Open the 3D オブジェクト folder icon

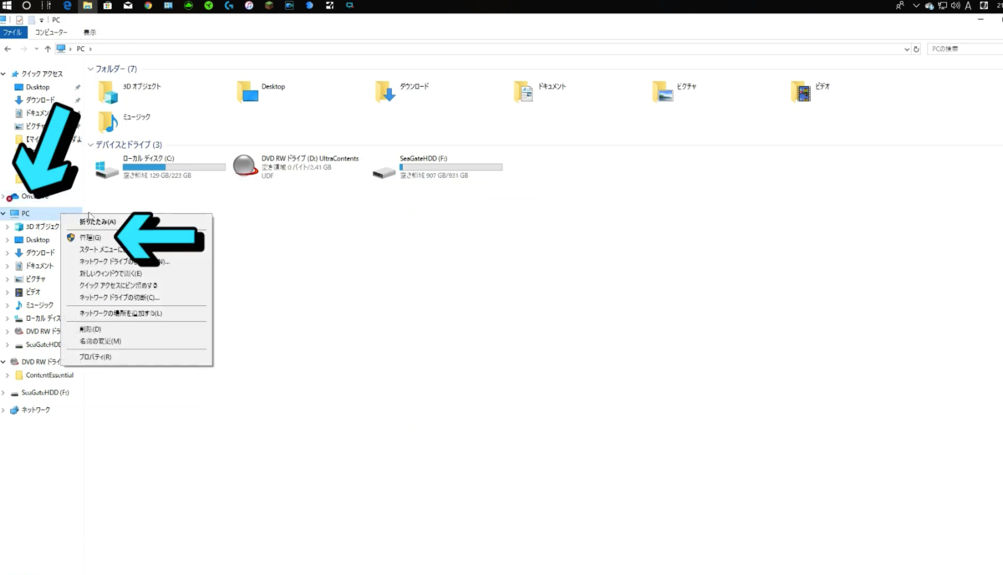pos(108,91)
